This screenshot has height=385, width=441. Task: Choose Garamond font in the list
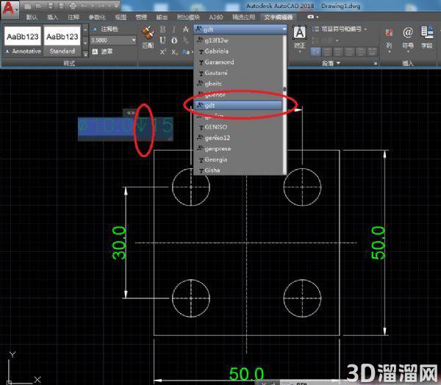coord(238,62)
